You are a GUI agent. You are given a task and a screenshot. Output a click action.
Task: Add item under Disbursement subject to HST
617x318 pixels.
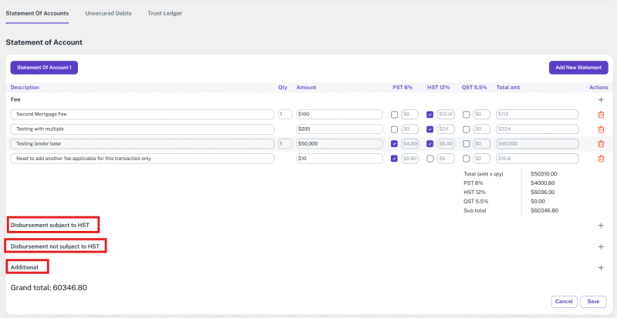pos(601,225)
